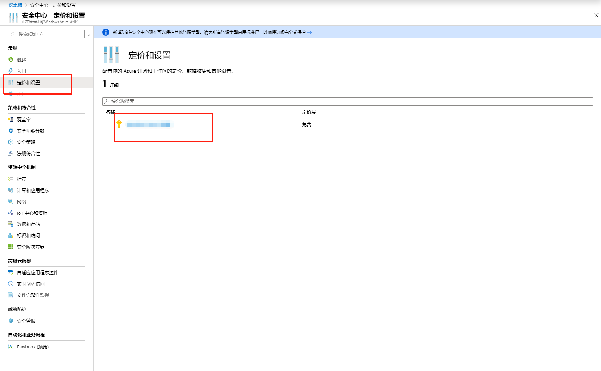Click the 概述 shield icon in sidebar
Image resolution: width=601 pixels, height=371 pixels.
coord(11,60)
